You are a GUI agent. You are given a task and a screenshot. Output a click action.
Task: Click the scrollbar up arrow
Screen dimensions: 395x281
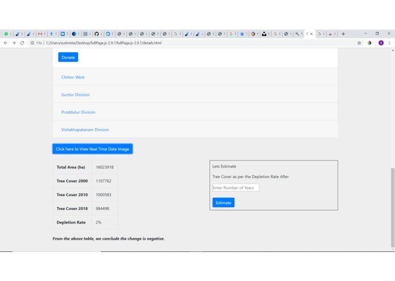click(393, 51)
